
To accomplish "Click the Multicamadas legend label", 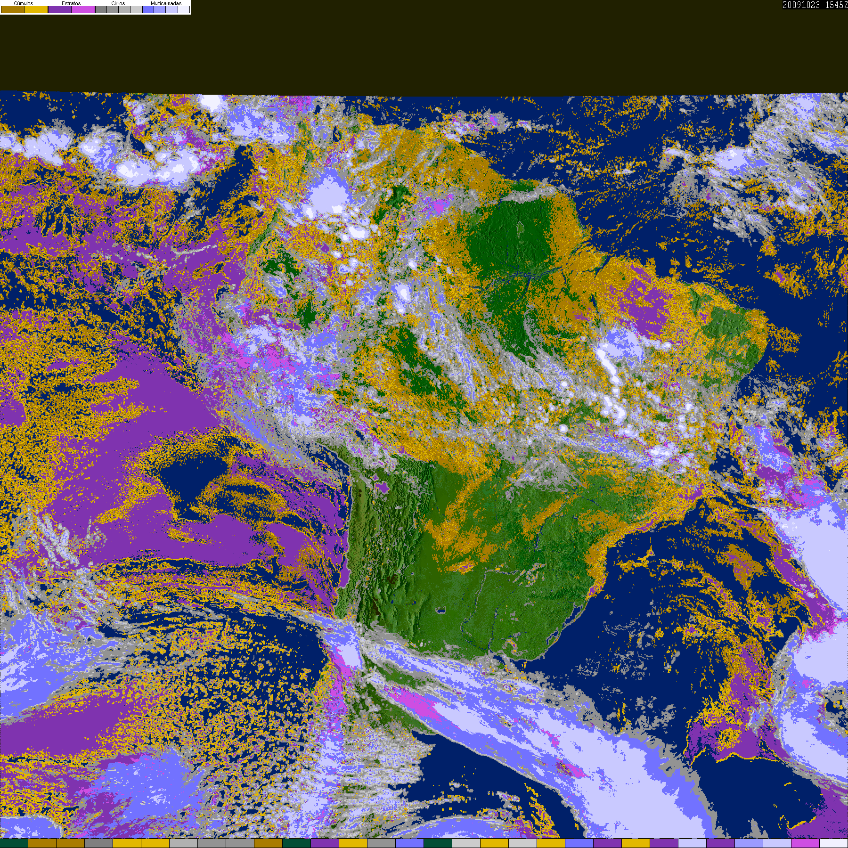I will coord(166,3).
